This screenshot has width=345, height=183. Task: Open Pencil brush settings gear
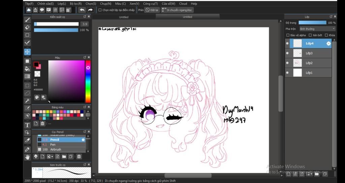tap(83, 140)
